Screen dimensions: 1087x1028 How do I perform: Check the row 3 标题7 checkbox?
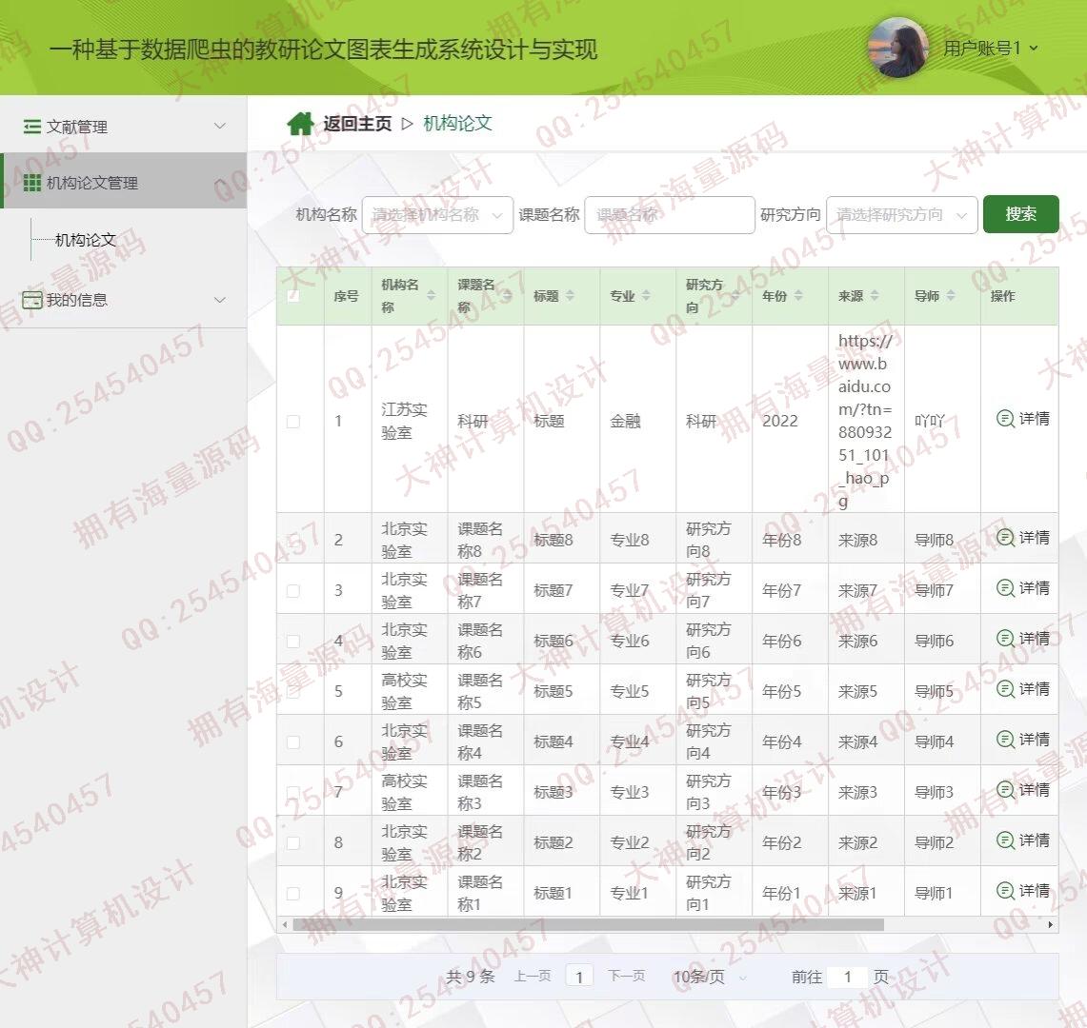pyautogui.click(x=293, y=591)
